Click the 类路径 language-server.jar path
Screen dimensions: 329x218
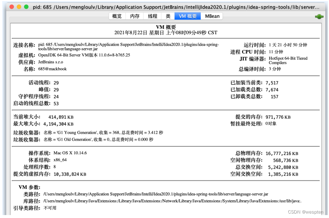pos(156,194)
